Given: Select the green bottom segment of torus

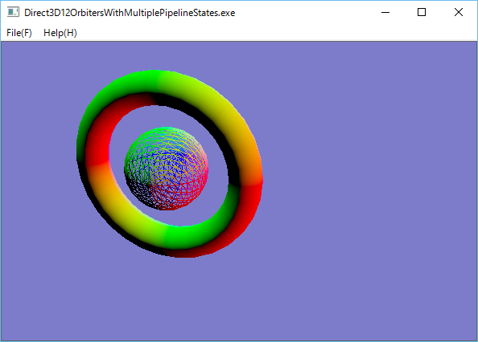Looking at the screenshot, I should pyautogui.click(x=192, y=234).
